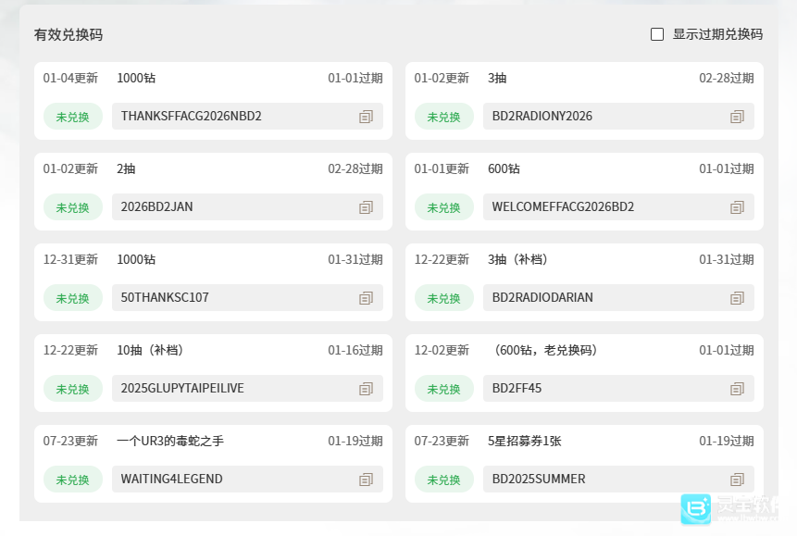This screenshot has height=536, width=797.
Task: Enable the 显示过期兑换码 checkbox
Action: coord(657,34)
